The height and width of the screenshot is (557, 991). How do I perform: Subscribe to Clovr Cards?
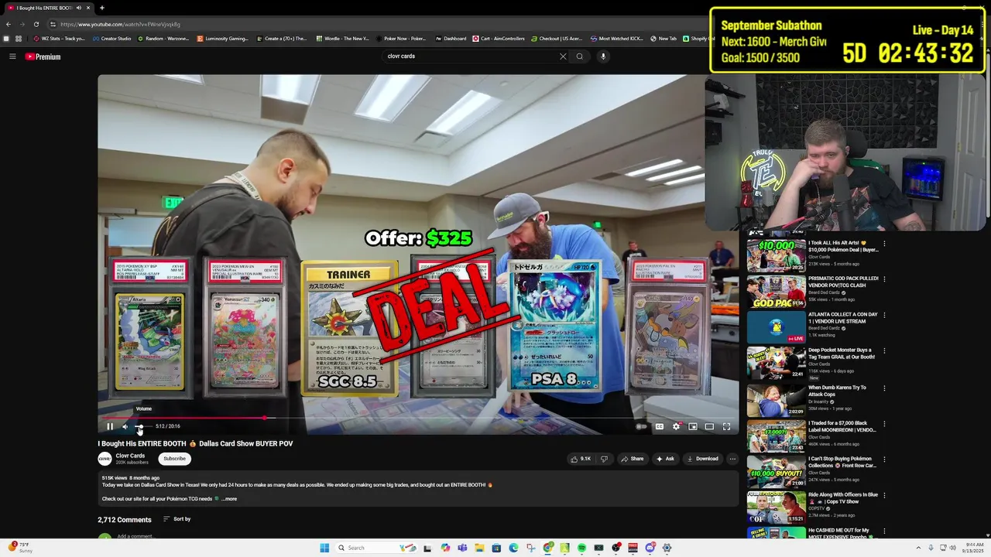tap(175, 459)
